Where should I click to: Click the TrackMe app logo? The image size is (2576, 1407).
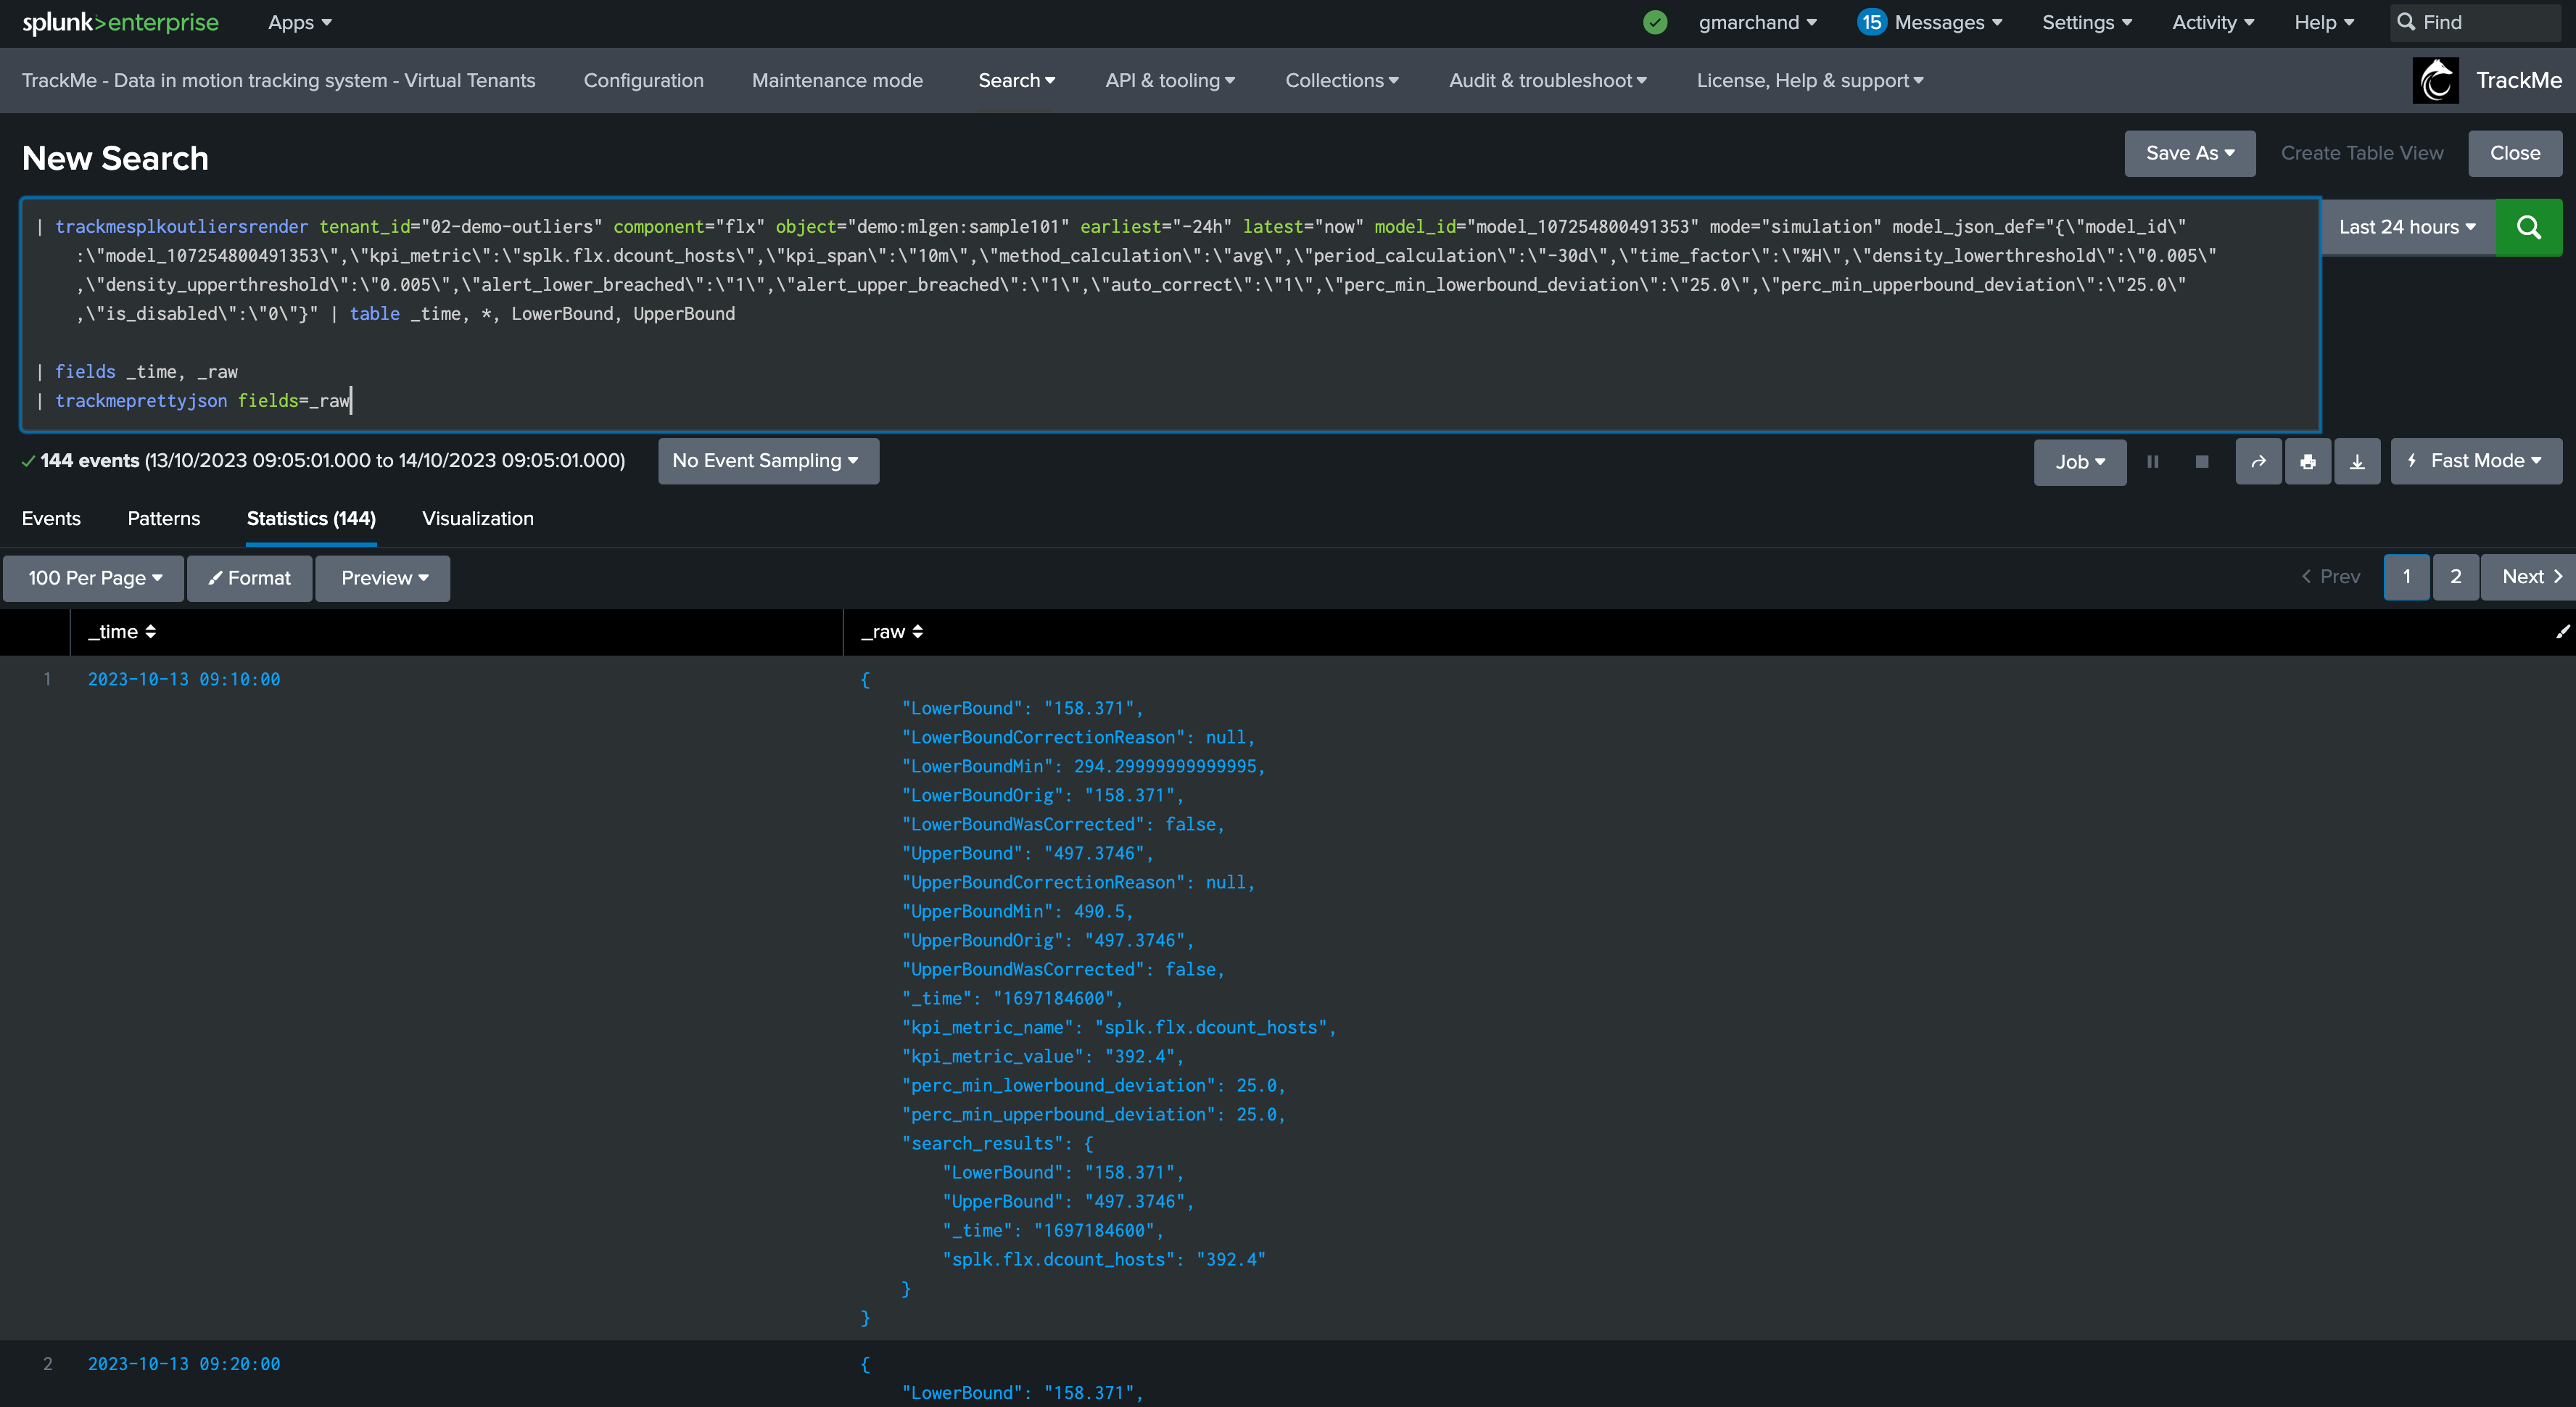tap(2436, 80)
